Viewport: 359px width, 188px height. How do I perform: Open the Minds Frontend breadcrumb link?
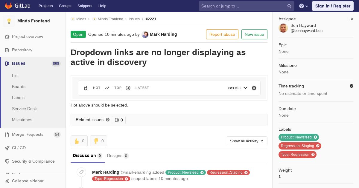(x=110, y=19)
